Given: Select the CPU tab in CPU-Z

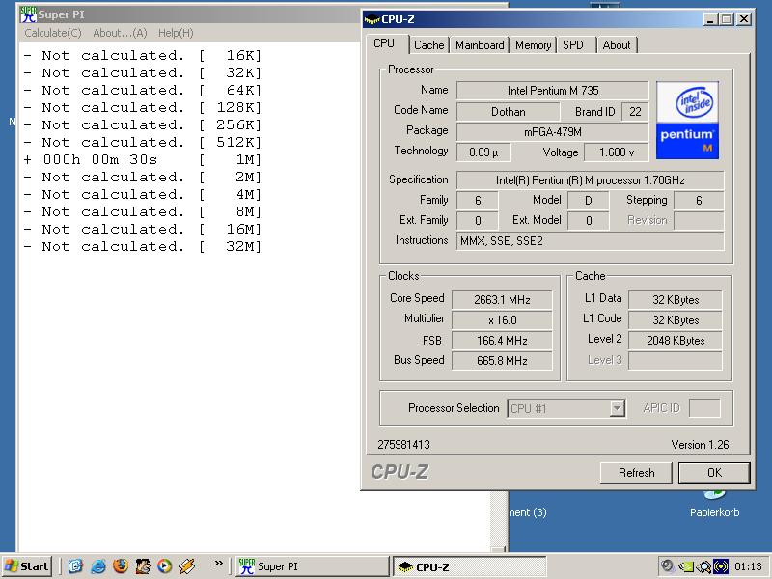Looking at the screenshot, I should tap(384, 43).
